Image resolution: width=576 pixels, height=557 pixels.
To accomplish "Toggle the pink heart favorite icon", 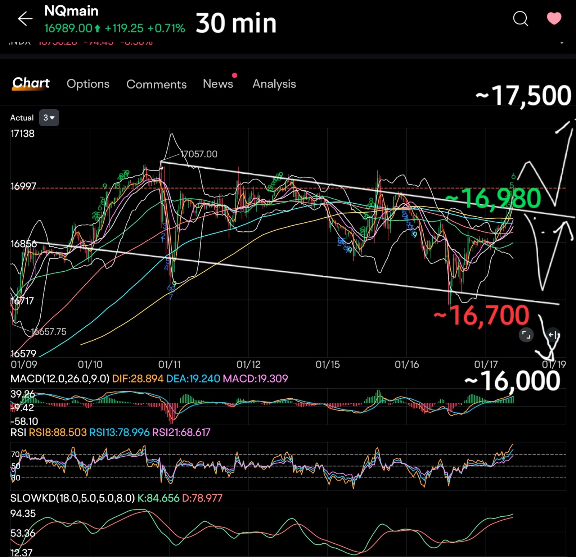I will coord(554,18).
